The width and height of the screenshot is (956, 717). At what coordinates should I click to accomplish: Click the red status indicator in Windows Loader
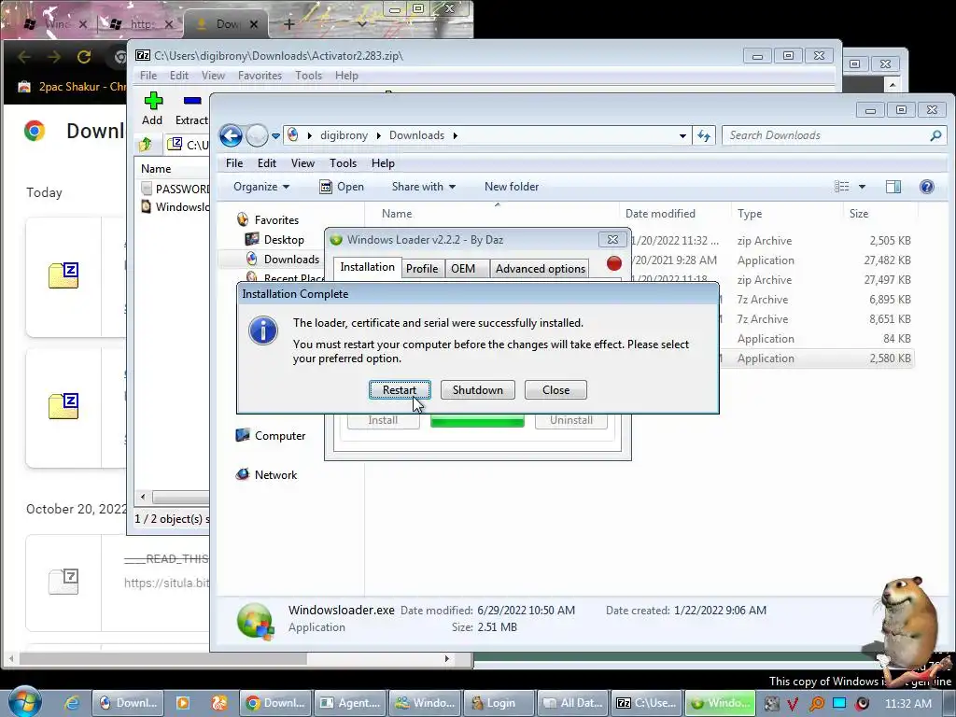614,263
